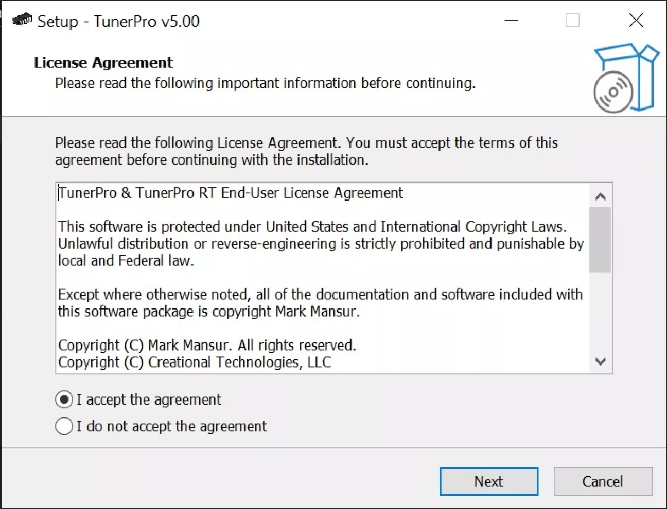The height and width of the screenshot is (509, 667).
Task: Click the "I do not accept the agreement" label text
Action: (171, 426)
